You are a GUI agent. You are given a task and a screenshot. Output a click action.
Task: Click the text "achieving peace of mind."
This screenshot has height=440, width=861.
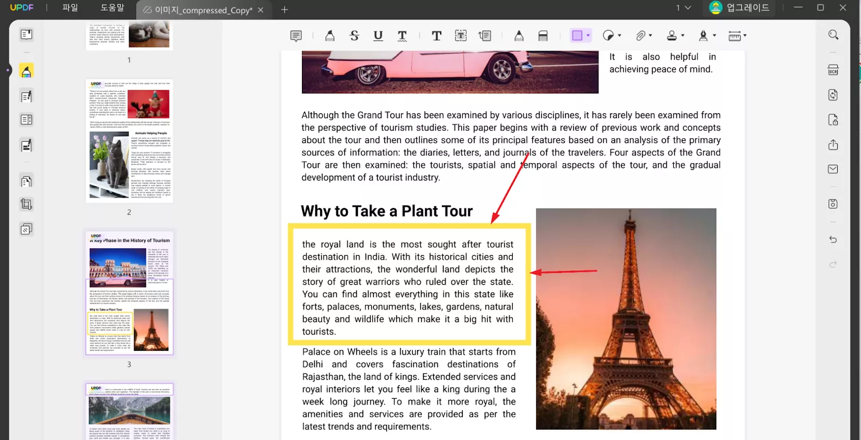[x=661, y=69]
